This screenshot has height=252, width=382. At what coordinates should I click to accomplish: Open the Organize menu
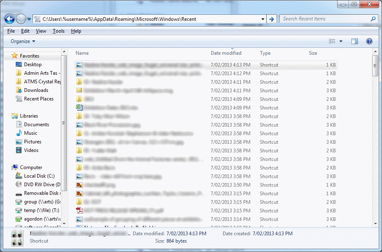coord(20,41)
